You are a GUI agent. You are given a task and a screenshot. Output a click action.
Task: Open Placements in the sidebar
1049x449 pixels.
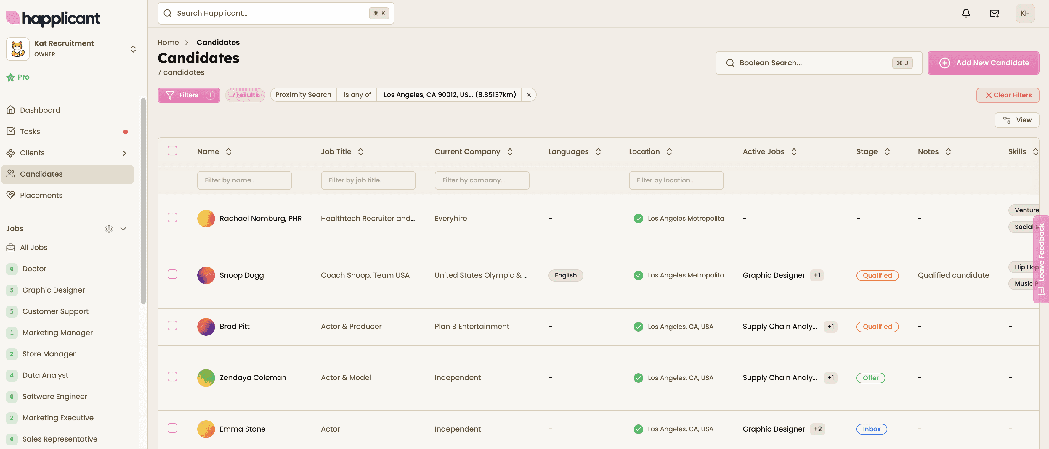point(41,195)
